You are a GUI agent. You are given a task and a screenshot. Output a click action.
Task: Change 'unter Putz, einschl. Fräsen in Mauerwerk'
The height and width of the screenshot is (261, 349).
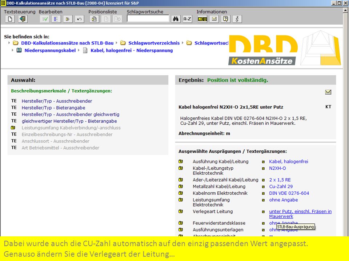(300, 214)
